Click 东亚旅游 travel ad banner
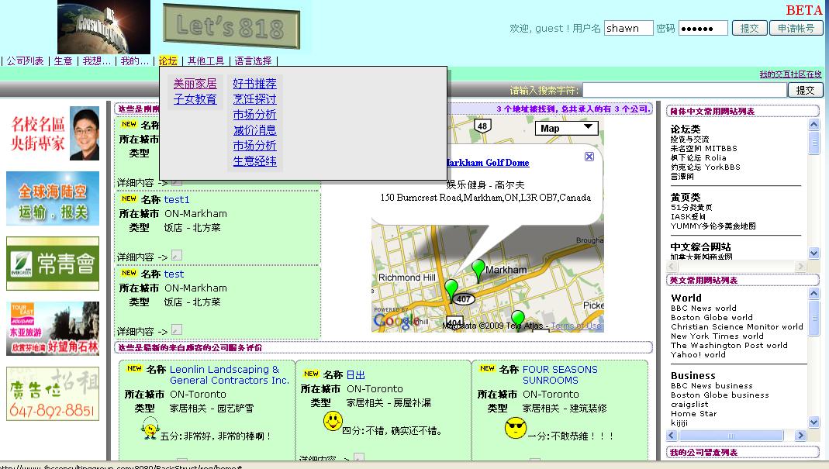Screen dimensions: 829x469 [53, 329]
